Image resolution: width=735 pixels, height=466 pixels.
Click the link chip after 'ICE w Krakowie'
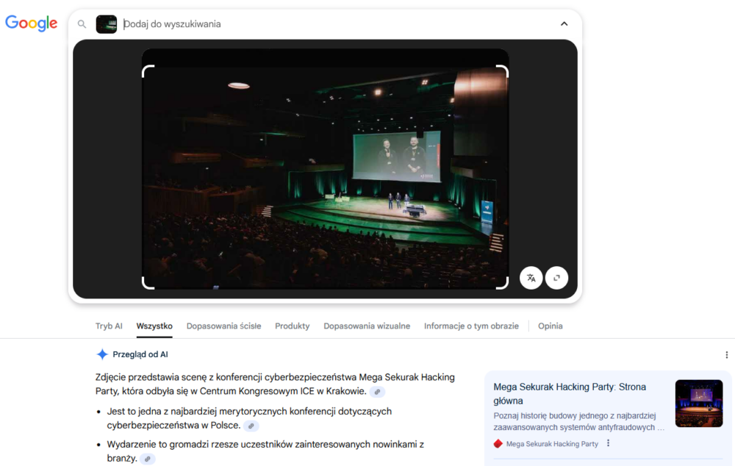coord(377,392)
